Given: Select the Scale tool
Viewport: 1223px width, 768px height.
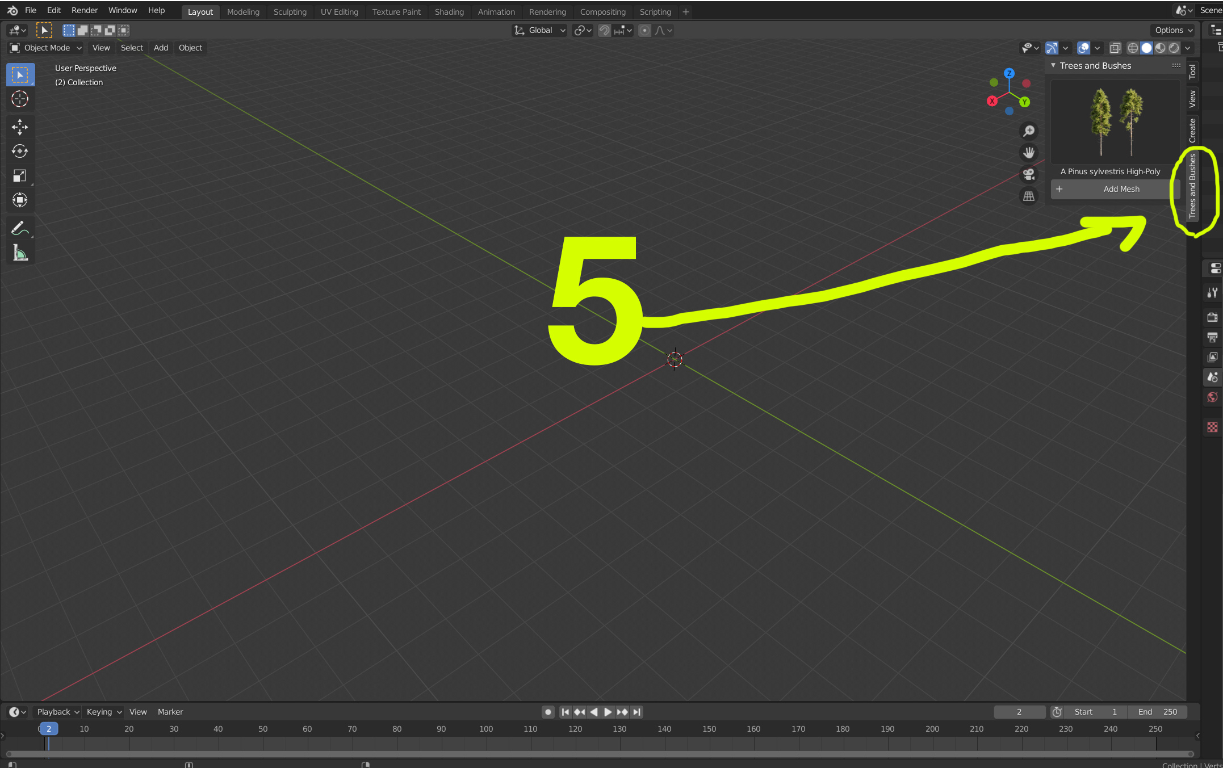Looking at the screenshot, I should click(x=20, y=175).
